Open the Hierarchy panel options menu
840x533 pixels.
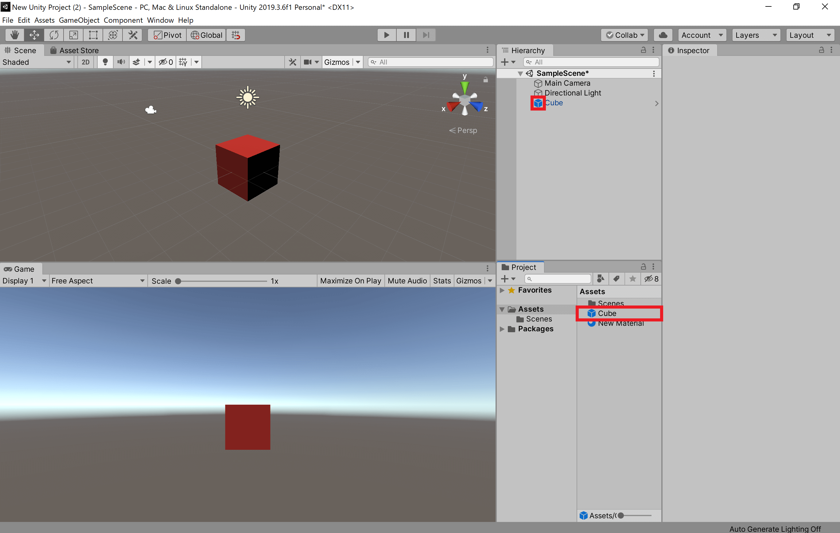[x=654, y=50]
